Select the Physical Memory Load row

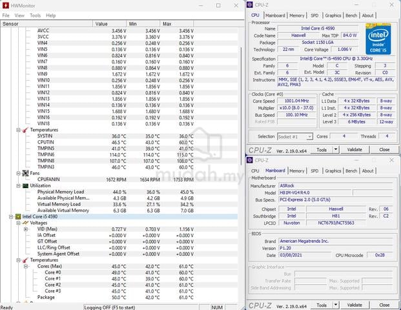click(119, 192)
